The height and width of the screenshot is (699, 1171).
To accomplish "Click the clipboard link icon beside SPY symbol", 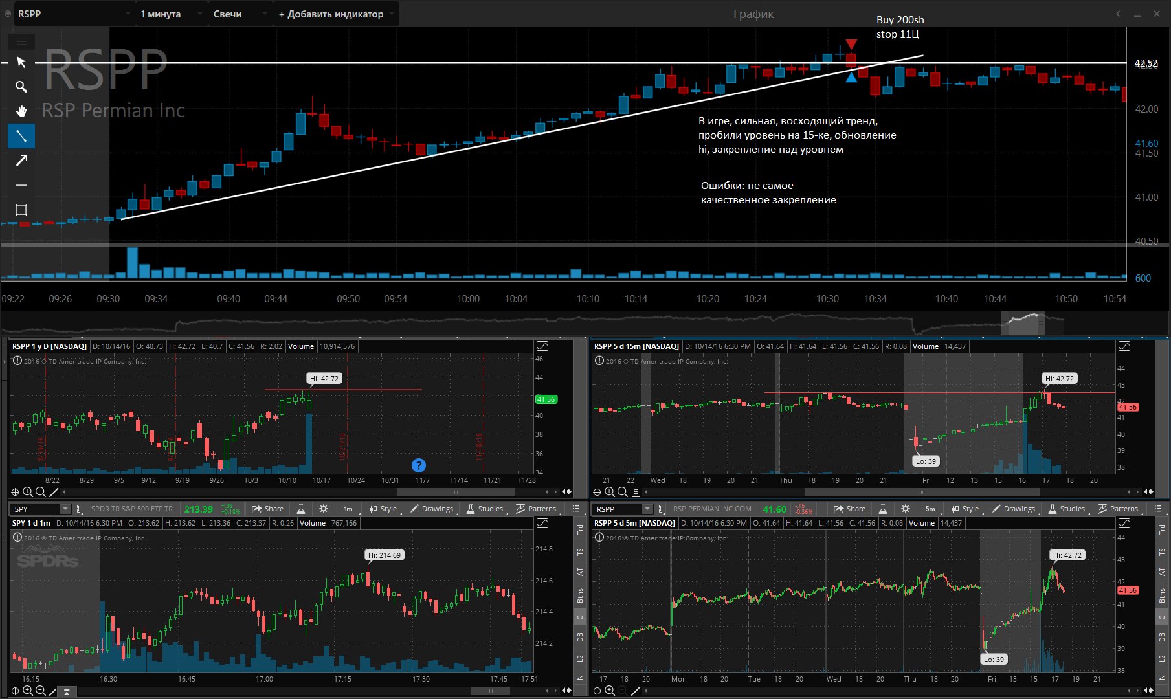I will [79, 509].
